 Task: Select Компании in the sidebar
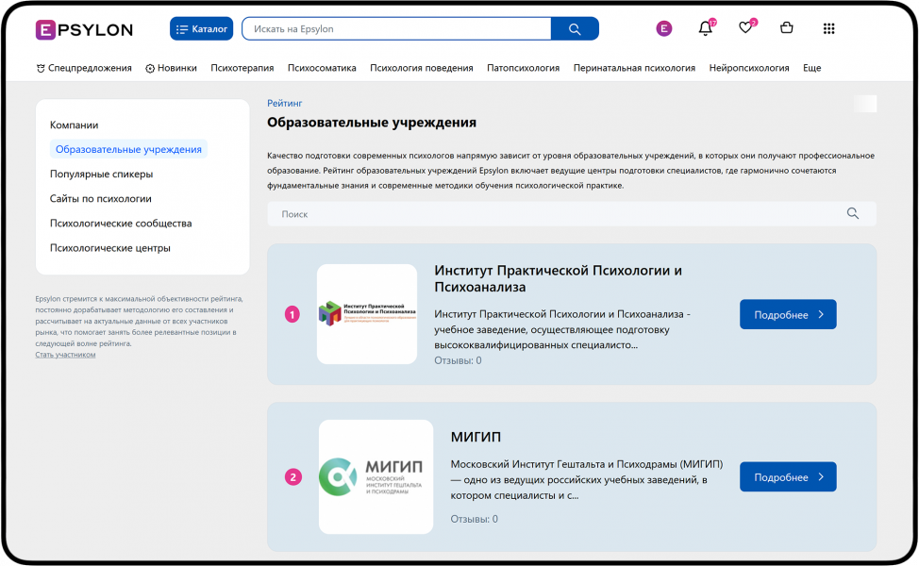point(74,125)
